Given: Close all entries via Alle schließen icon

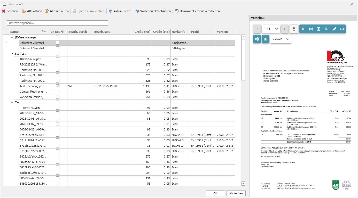Looking at the screenshot, I should [x=47, y=11].
